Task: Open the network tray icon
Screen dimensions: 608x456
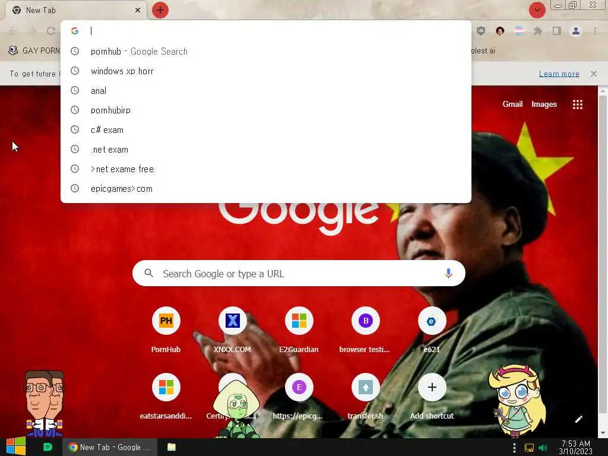Action: coord(529,448)
